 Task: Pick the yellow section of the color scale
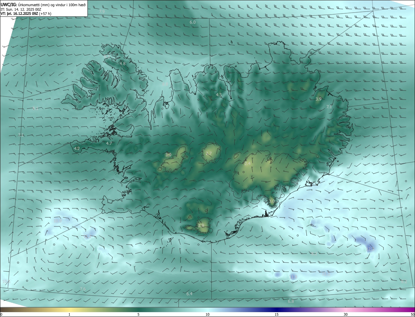coord(69,310)
